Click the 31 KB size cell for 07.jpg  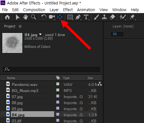pos(93,97)
